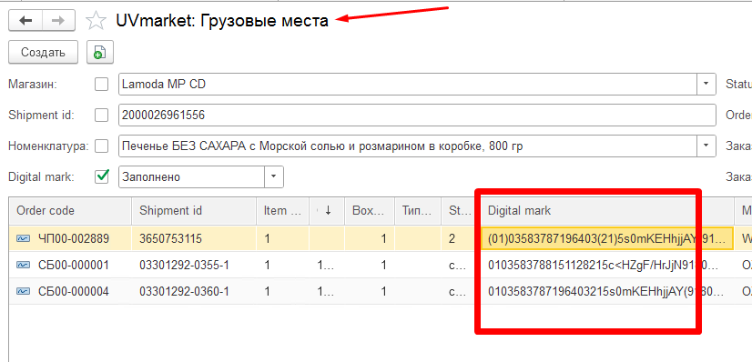Open the ЧП00-002889 row document icon
This screenshot has height=362, width=752.
coord(24,238)
